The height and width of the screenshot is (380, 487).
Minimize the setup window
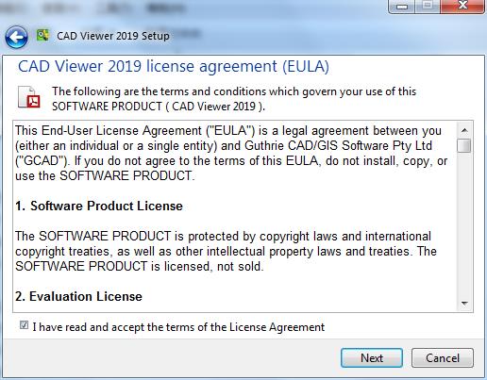402,7
